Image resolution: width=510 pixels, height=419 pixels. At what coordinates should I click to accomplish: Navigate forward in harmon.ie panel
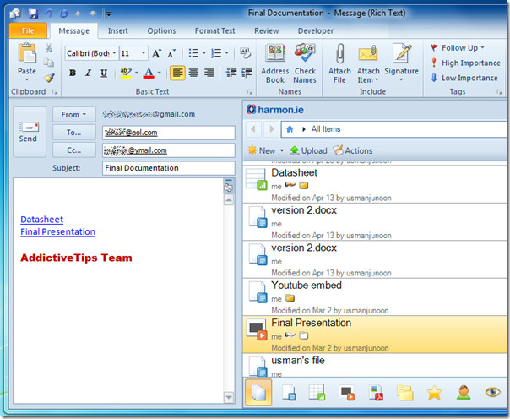[x=272, y=129]
